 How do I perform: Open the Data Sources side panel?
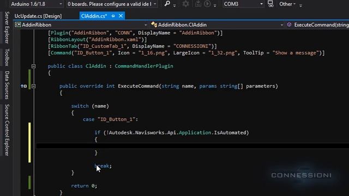[x=7, y=85]
